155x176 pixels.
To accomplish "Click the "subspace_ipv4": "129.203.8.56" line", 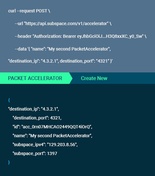I will tap(45, 145).
